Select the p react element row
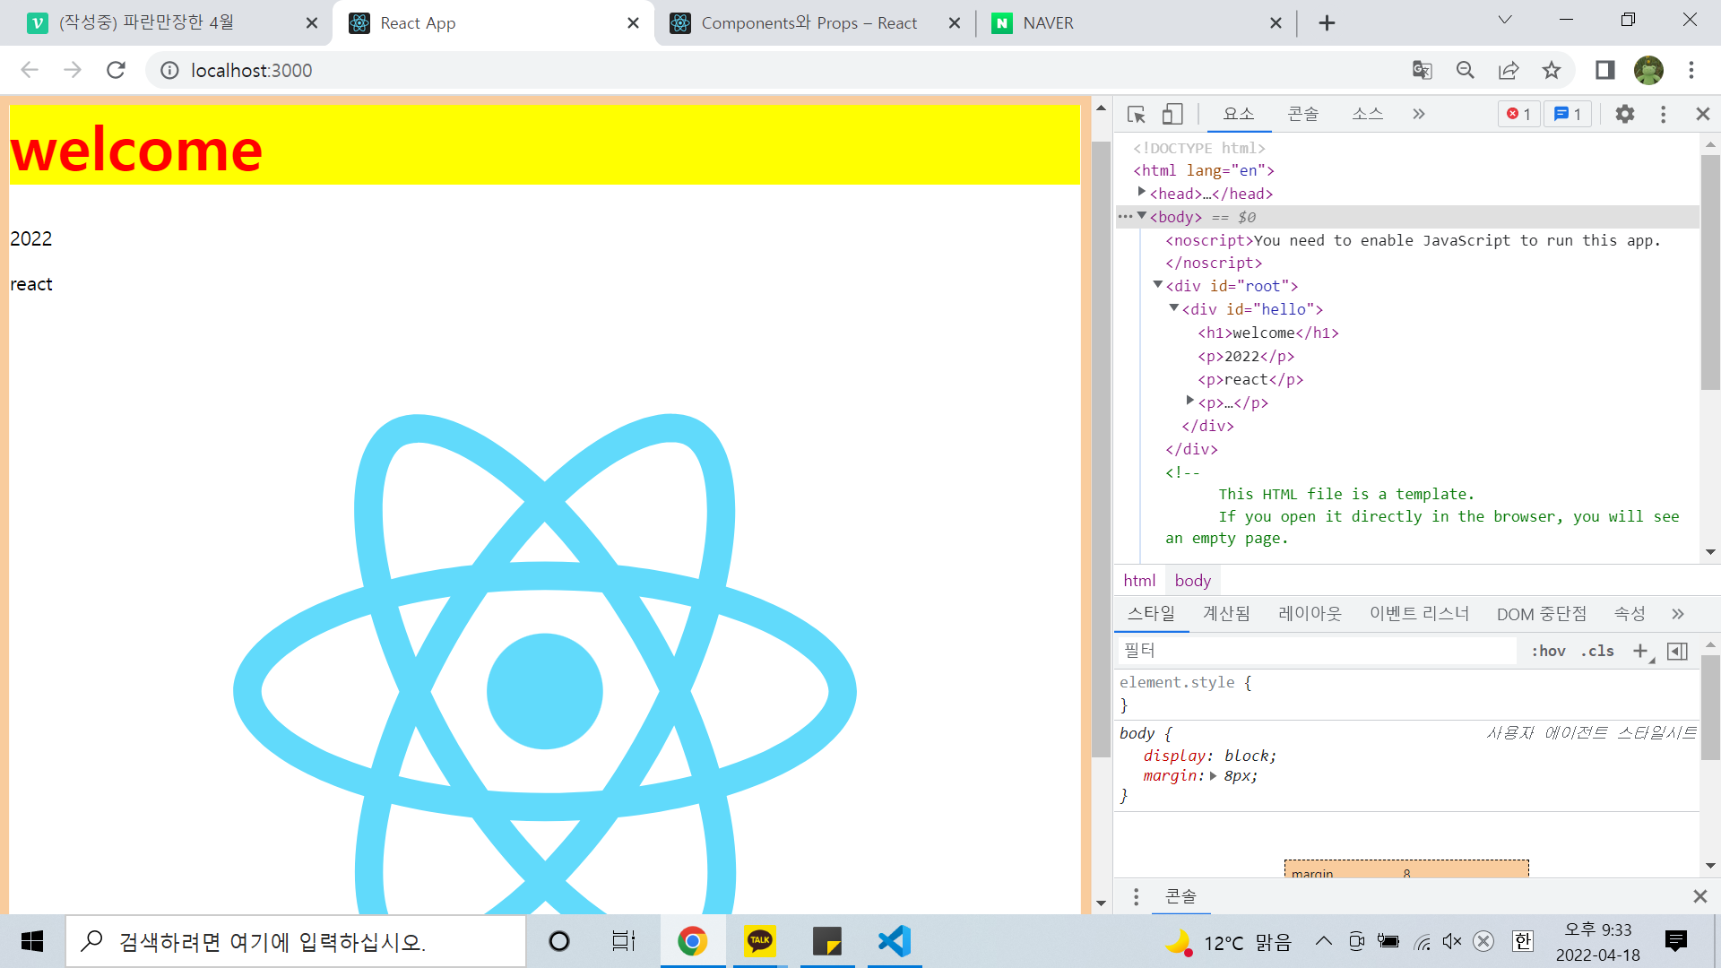This screenshot has height=968, width=1721. point(1250,379)
